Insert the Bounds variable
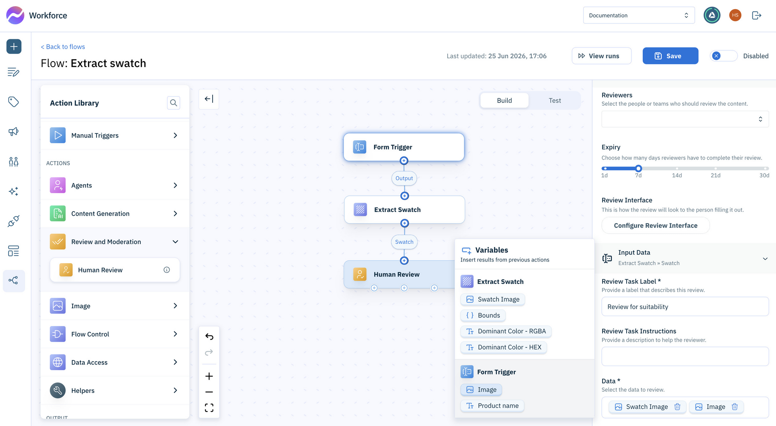The width and height of the screenshot is (776, 426). click(483, 315)
